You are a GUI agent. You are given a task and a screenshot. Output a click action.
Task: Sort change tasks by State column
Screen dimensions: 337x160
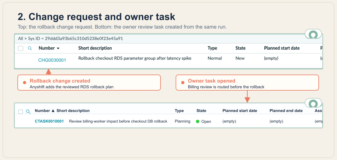coord(201,111)
